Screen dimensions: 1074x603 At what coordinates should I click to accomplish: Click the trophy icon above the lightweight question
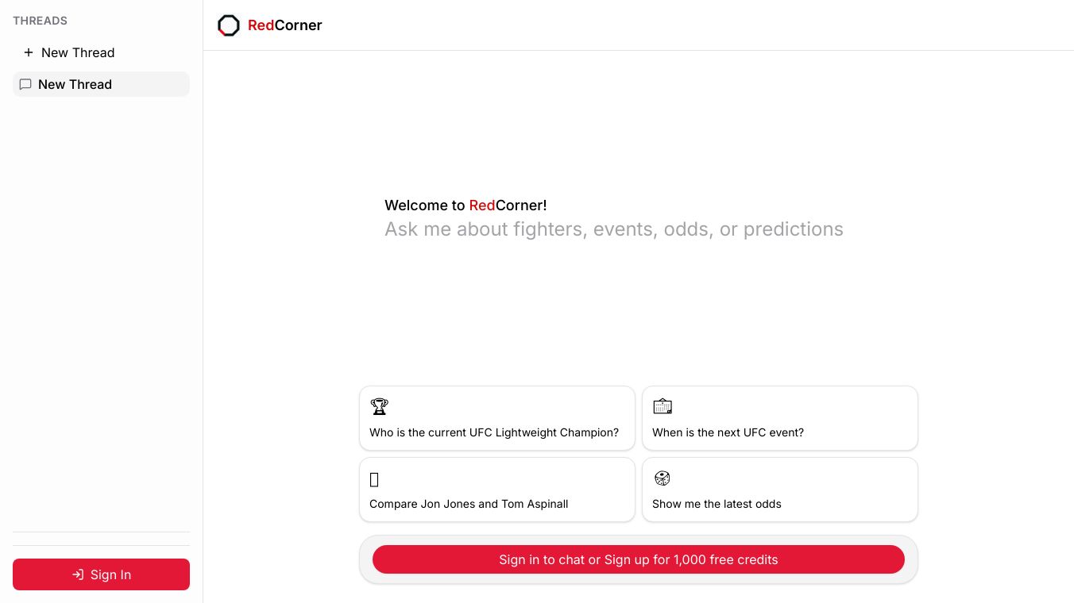point(379,406)
